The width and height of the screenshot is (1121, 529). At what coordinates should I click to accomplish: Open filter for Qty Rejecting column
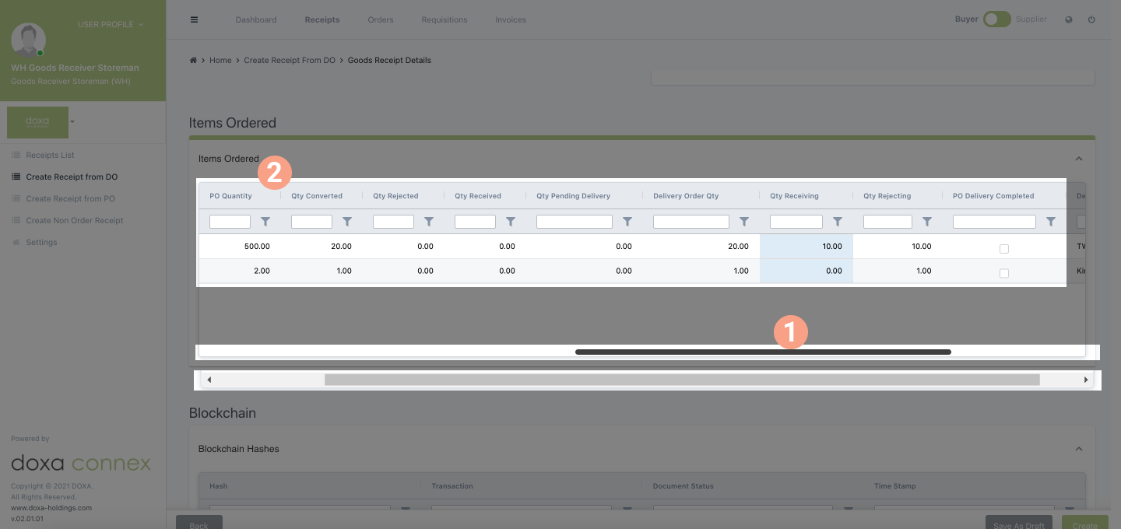click(x=927, y=222)
